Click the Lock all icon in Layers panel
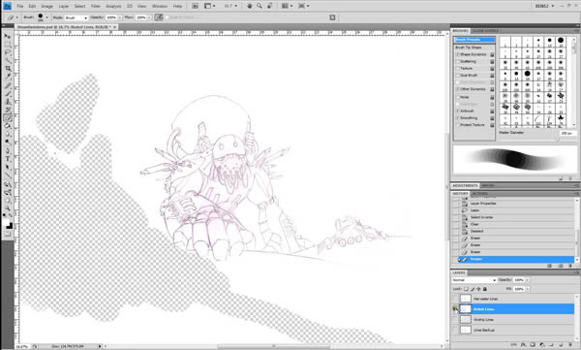The width and height of the screenshot is (581, 350). tap(485, 289)
